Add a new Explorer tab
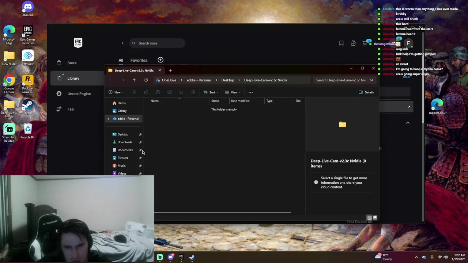This screenshot has height=263, width=468. pyautogui.click(x=170, y=70)
